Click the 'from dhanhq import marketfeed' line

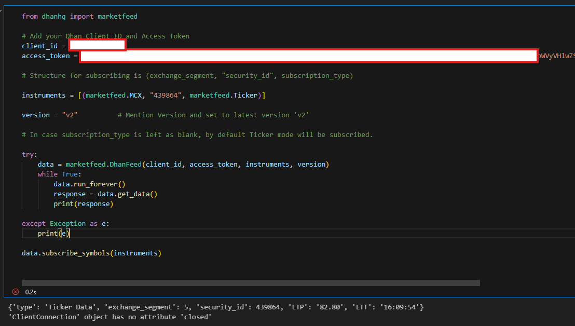(79, 17)
